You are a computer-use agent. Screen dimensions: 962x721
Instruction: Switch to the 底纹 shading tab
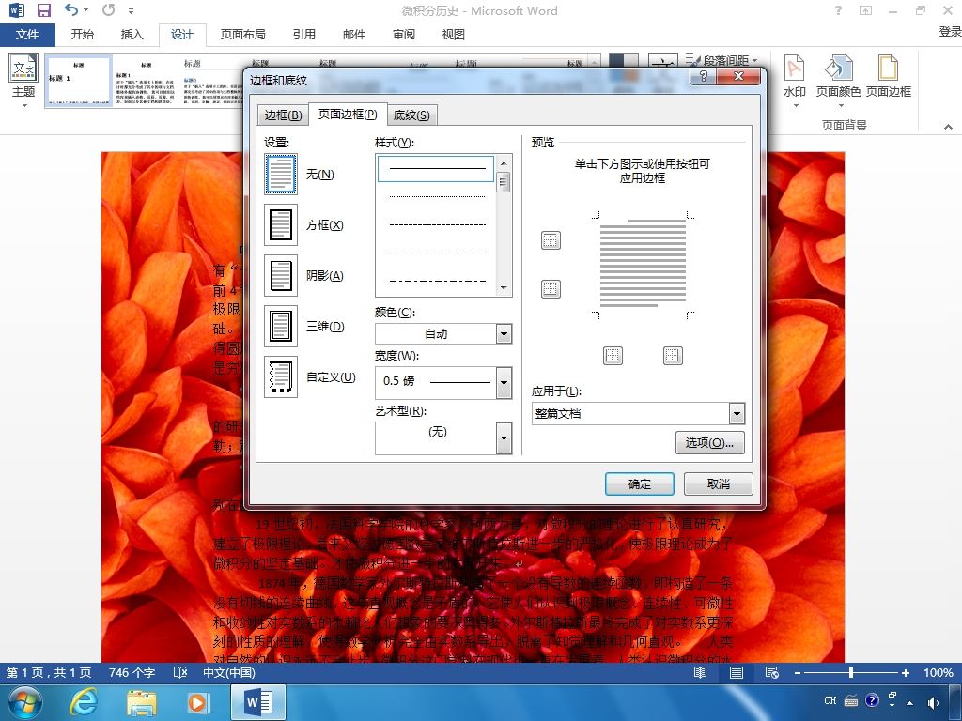411,115
